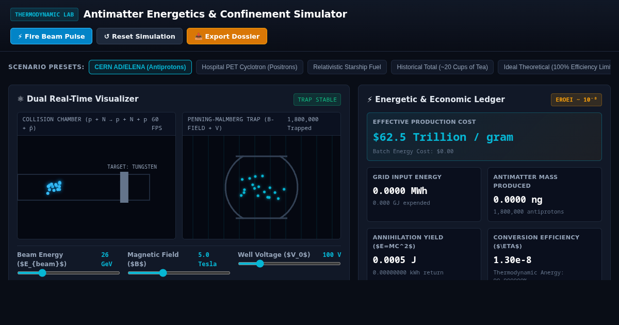Click the 0.0000 ng antimatter mass value

click(x=518, y=200)
